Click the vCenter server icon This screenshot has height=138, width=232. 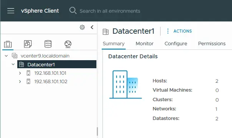click(x=15, y=56)
